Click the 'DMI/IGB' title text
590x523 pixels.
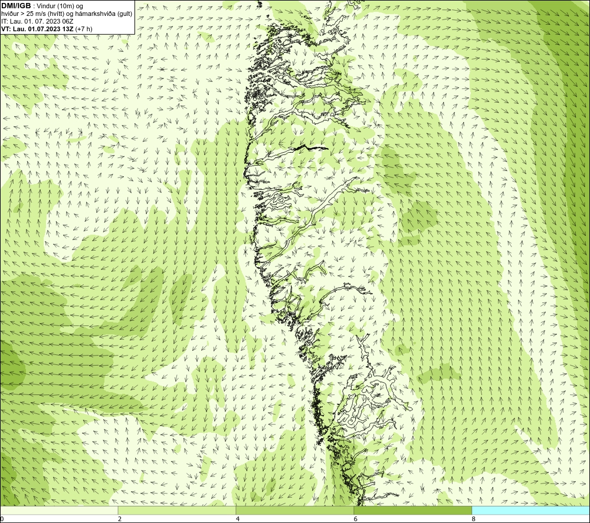click(16, 6)
